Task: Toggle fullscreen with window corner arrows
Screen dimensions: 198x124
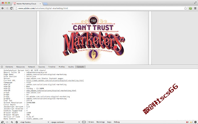Action: (195, 3)
